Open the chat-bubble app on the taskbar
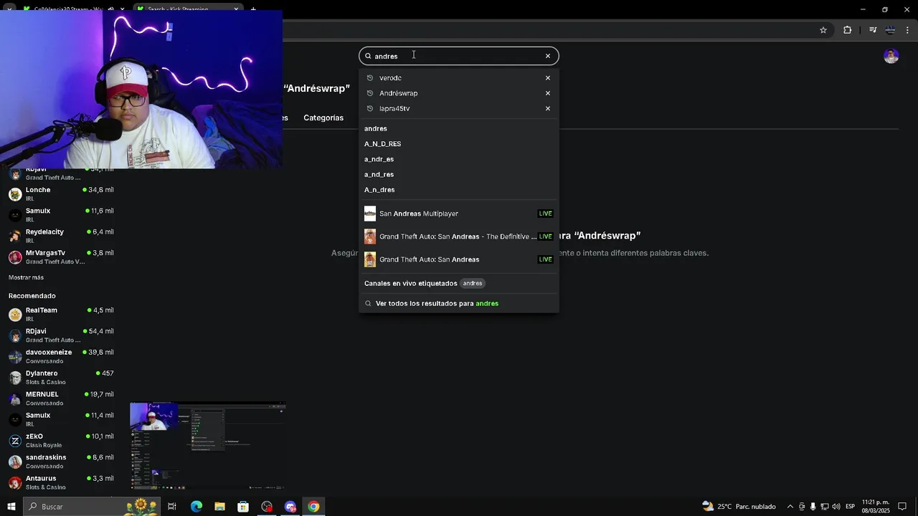 [290, 507]
